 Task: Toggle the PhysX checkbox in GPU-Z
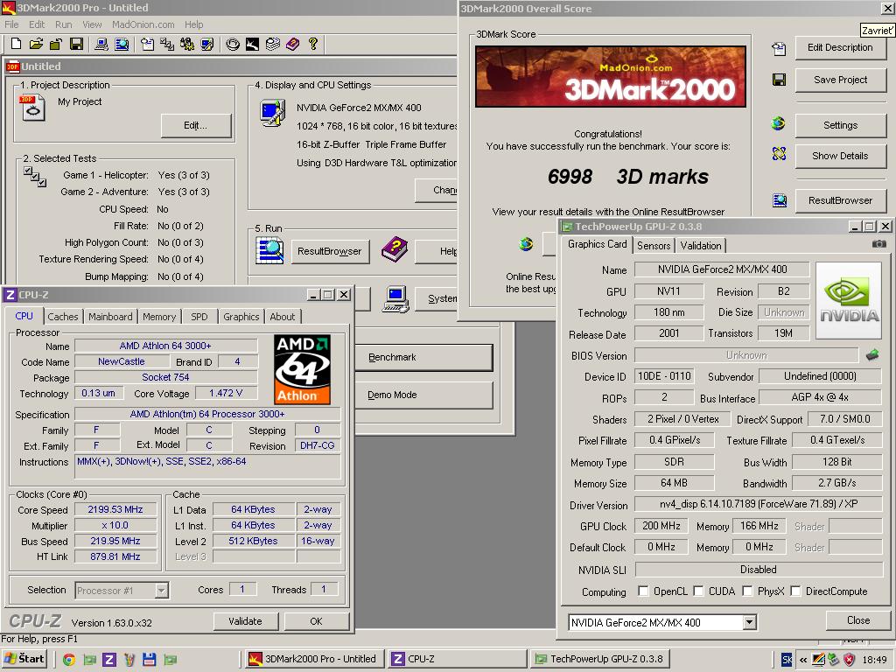pyautogui.click(x=747, y=591)
